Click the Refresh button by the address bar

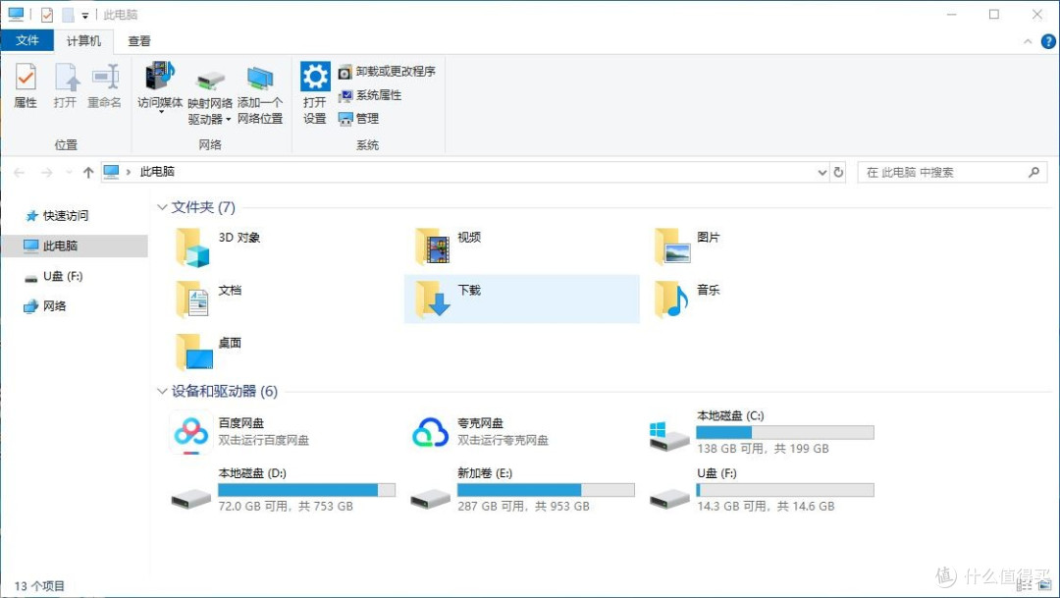[x=838, y=172]
